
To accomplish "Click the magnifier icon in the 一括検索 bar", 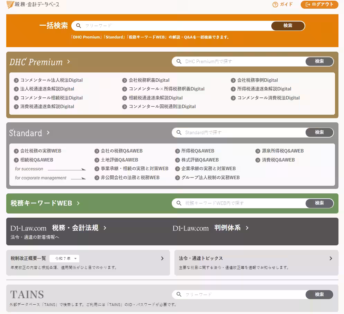I will (x=79, y=26).
